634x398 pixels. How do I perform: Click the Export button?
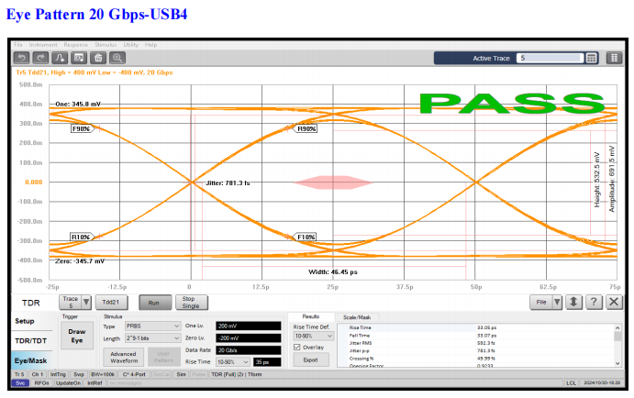coord(310,359)
